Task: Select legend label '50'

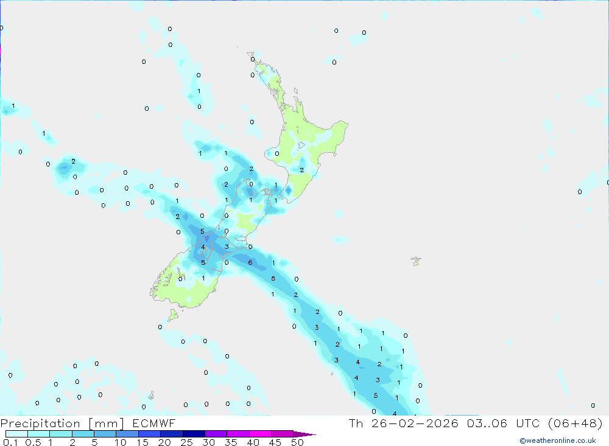Action: [x=297, y=442]
